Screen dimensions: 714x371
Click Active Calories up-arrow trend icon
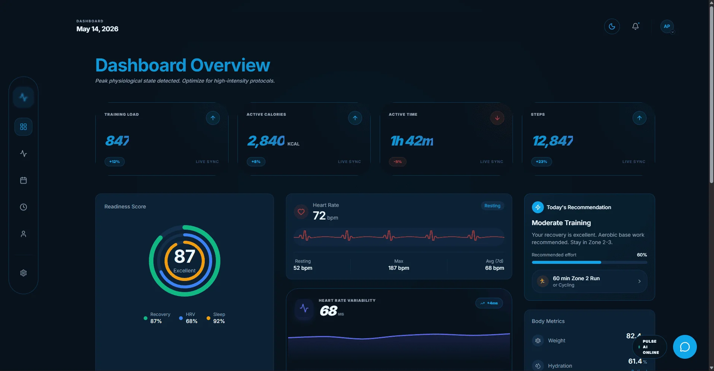355,118
